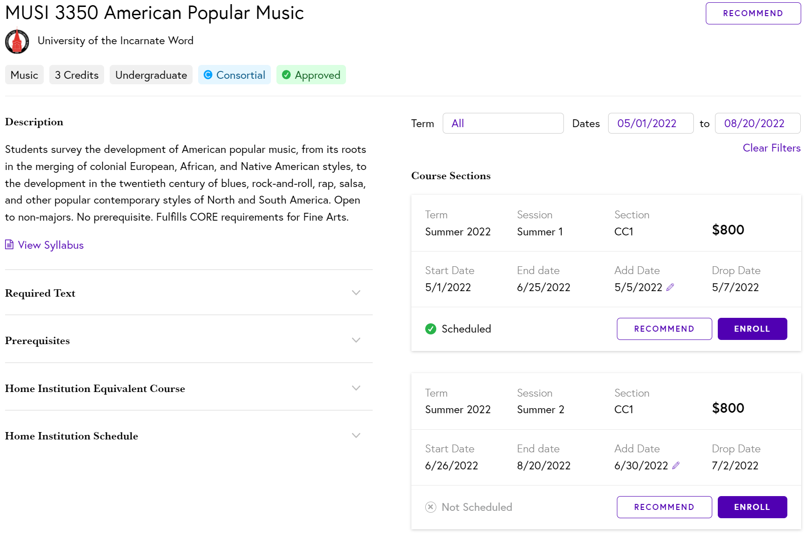
Task: Click the University of the Incarnate Word logo
Action: tap(17, 41)
